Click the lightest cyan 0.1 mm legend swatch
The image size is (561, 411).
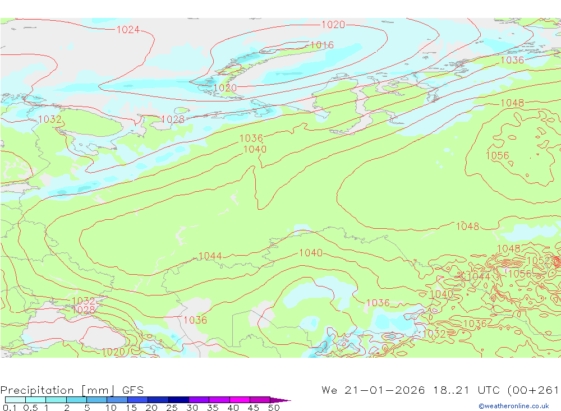pyautogui.click(x=15, y=400)
